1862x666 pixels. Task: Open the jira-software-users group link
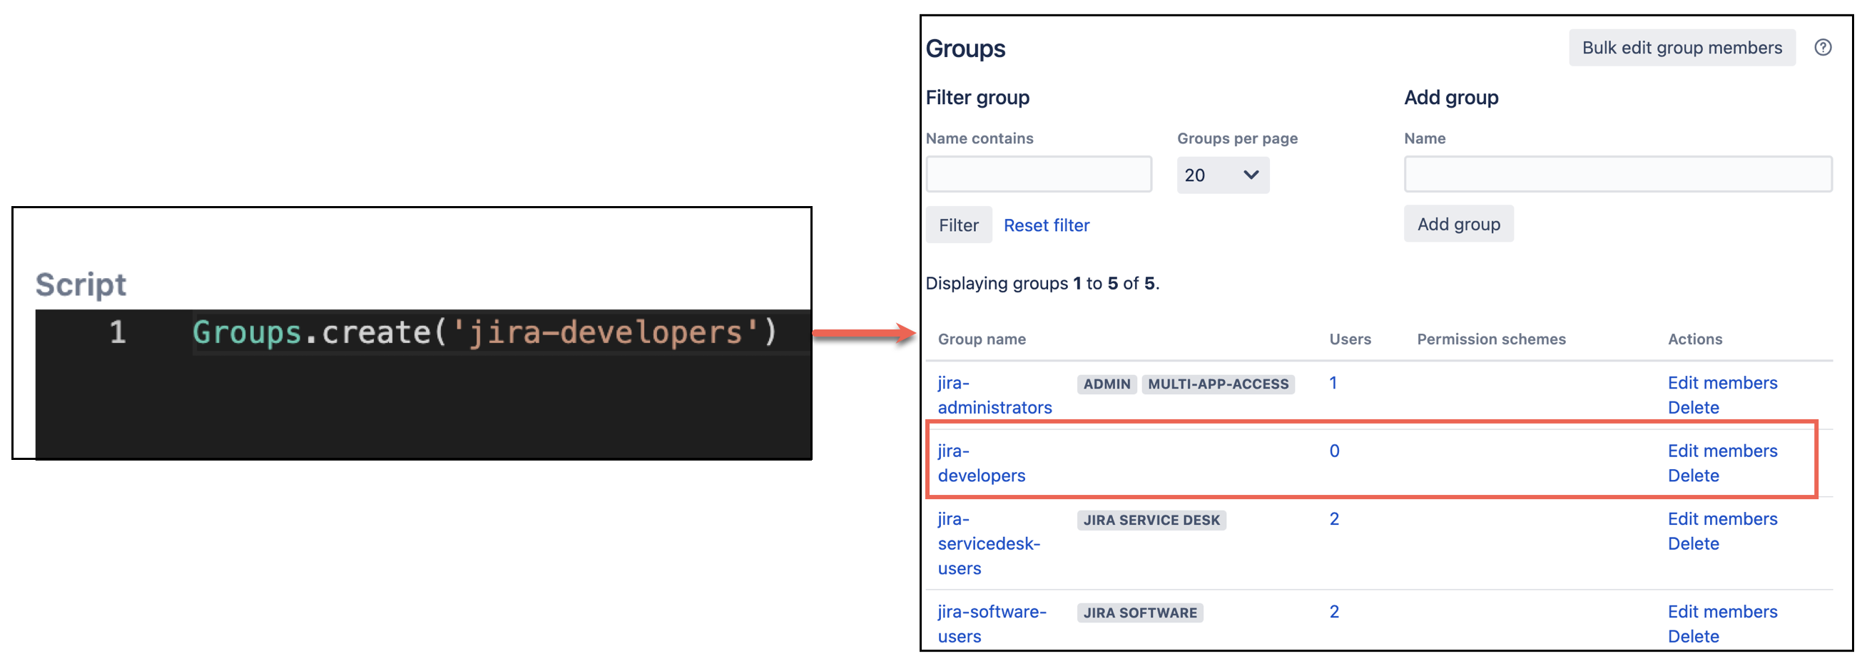(x=991, y=623)
